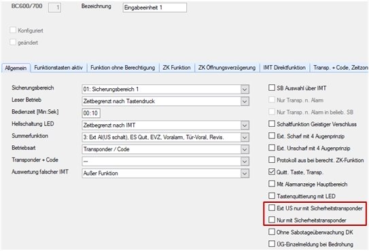369x251 pixels.
Task: Check the Nur mit Sicherheitstransponder box
Action: (272, 220)
